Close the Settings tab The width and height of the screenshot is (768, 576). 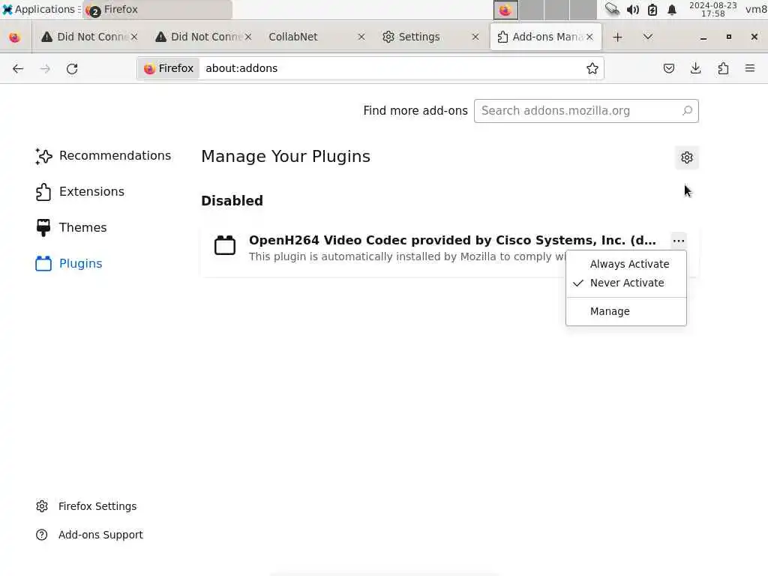[475, 37]
